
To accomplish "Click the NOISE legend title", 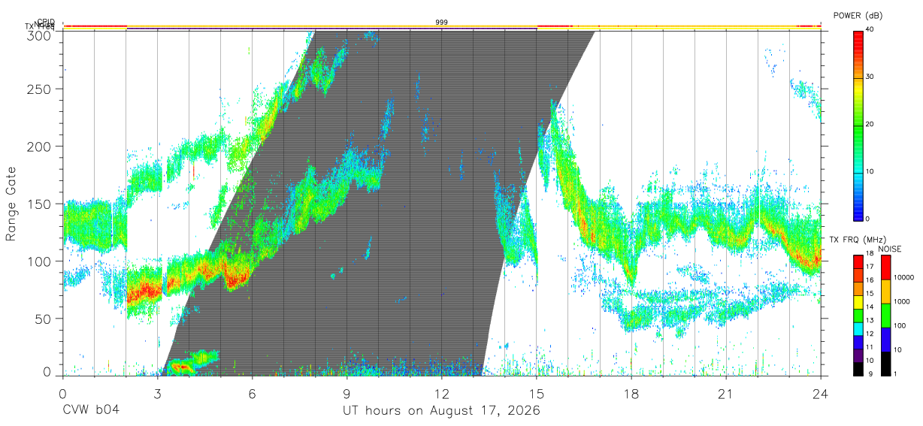I will 891,249.
